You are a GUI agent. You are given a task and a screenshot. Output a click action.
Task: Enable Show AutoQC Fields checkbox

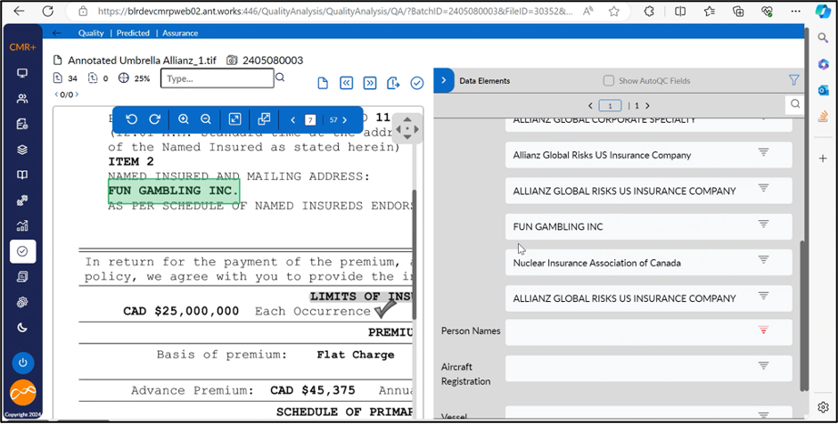(x=609, y=81)
